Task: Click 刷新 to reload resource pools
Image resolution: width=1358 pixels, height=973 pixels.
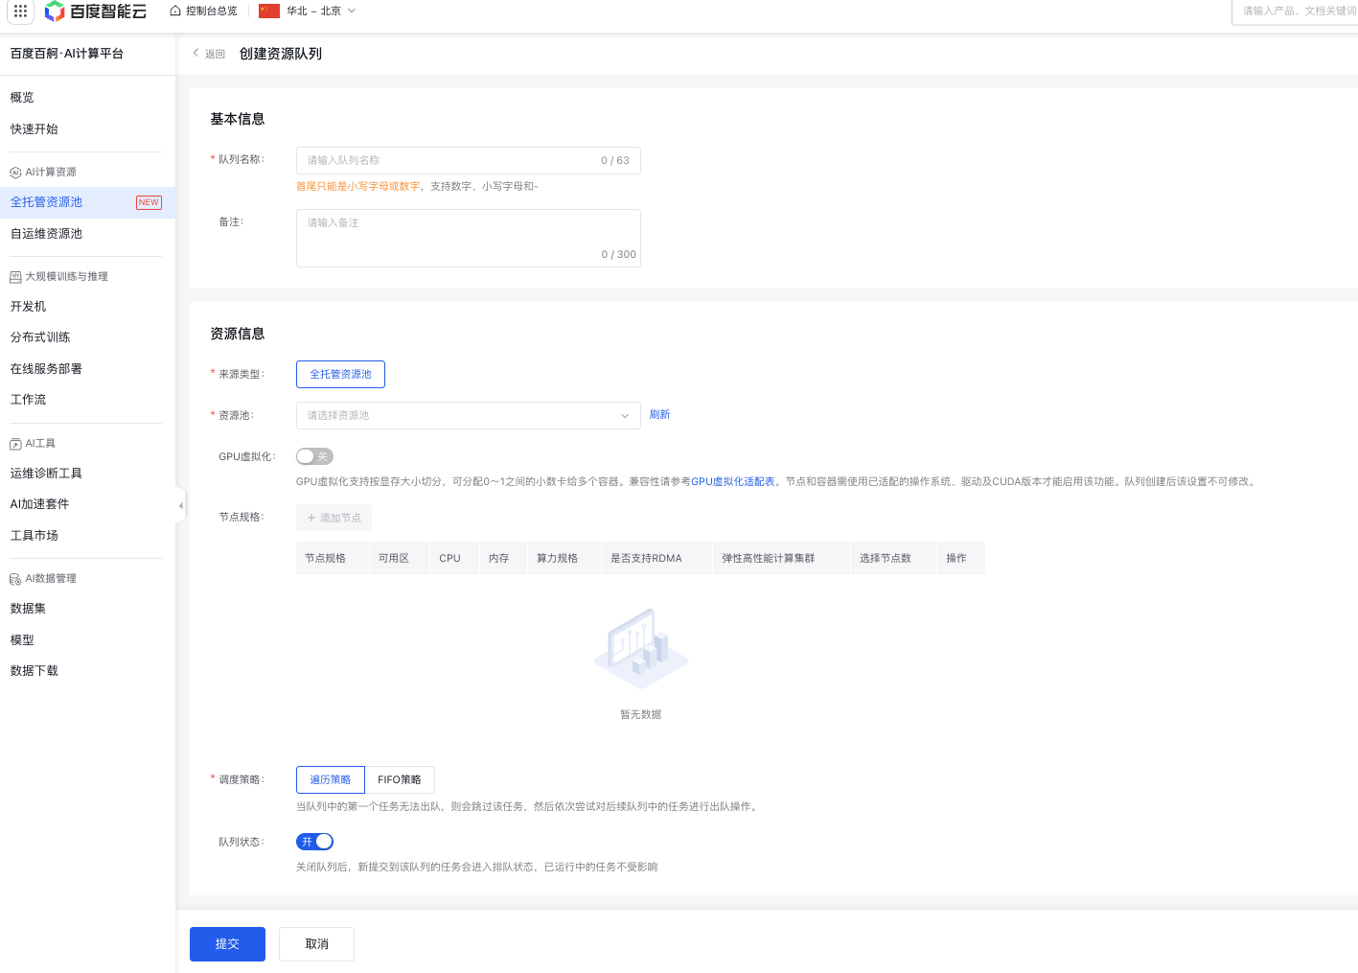Action: [659, 415]
